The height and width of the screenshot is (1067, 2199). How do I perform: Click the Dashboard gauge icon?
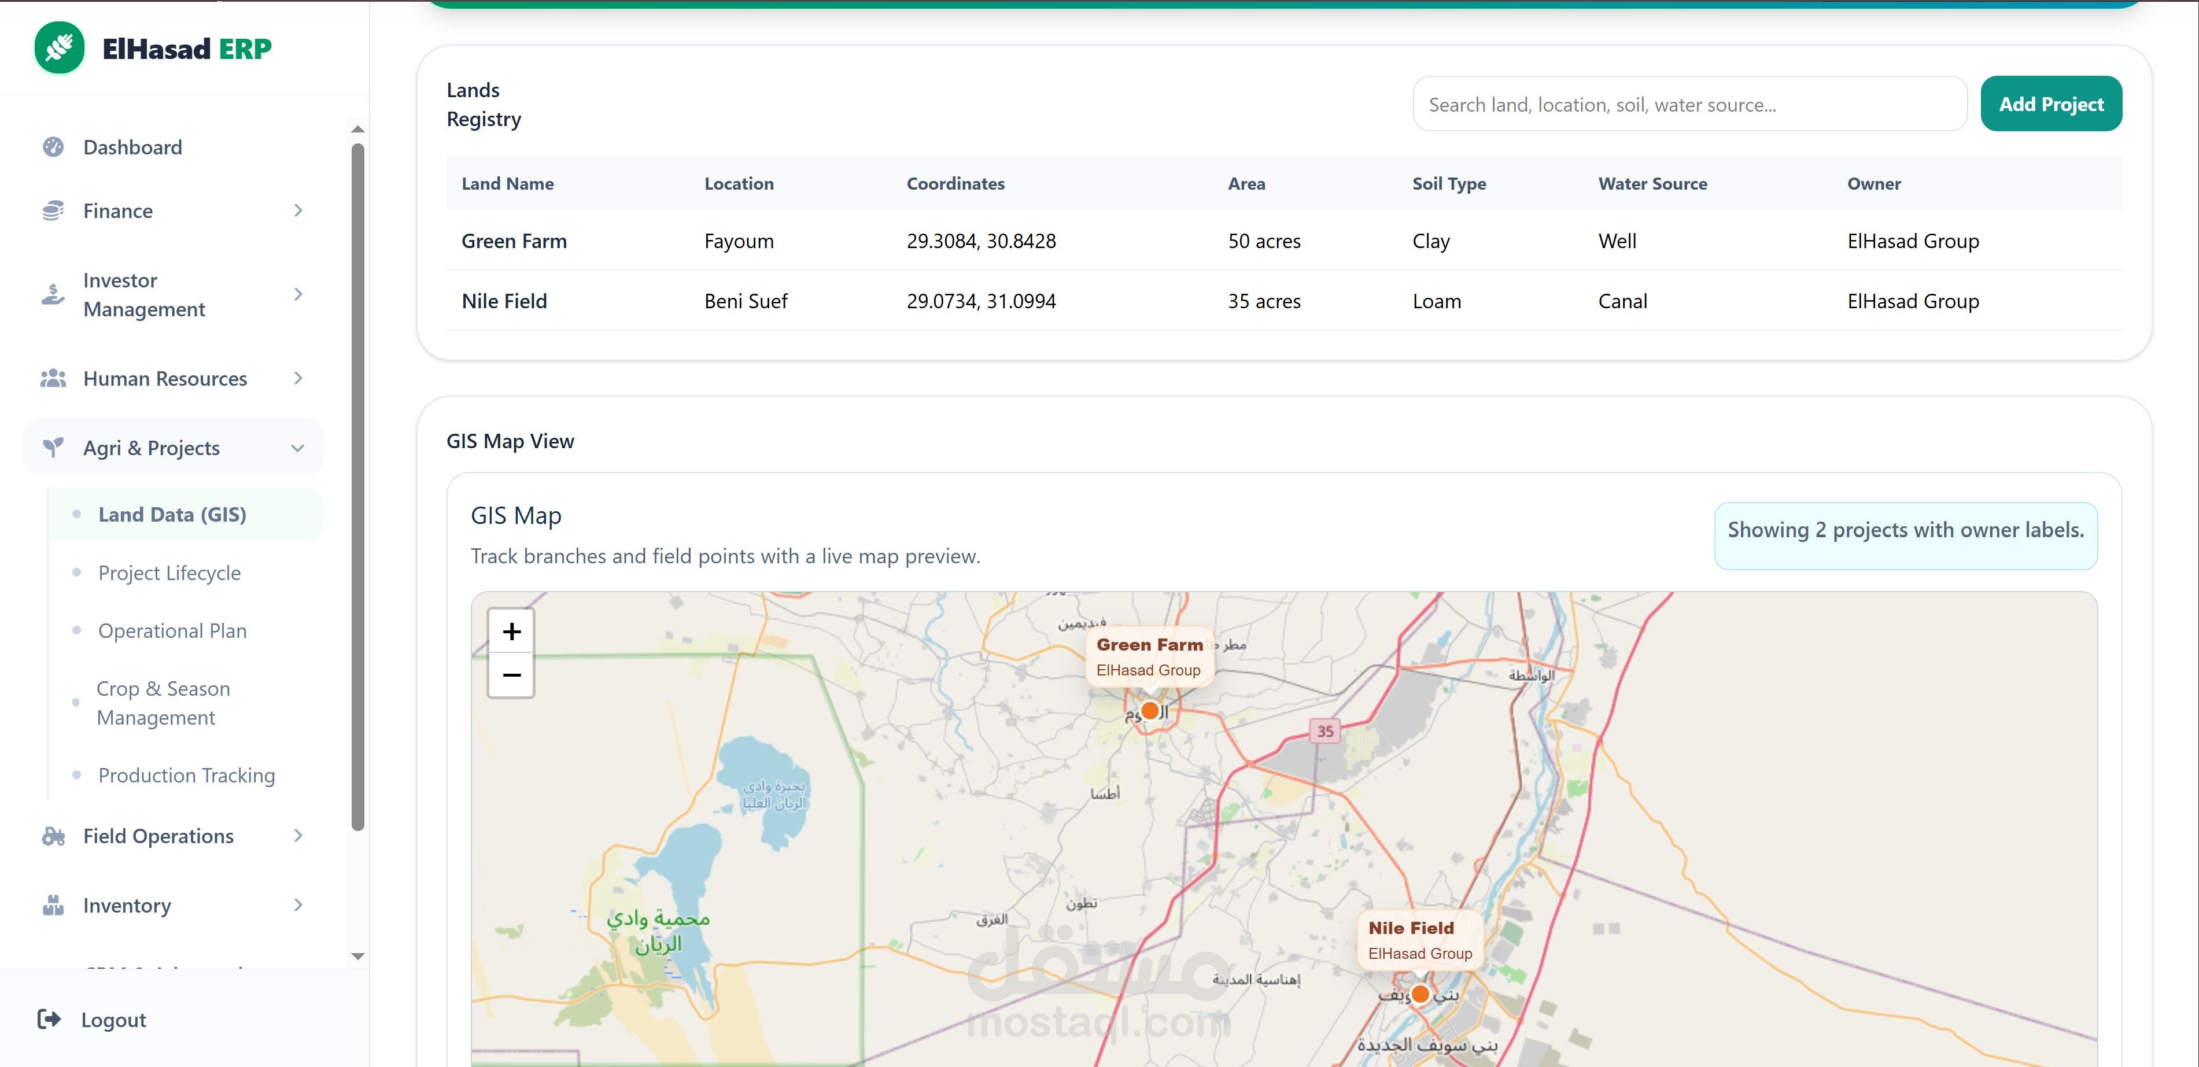(x=53, y=147)
